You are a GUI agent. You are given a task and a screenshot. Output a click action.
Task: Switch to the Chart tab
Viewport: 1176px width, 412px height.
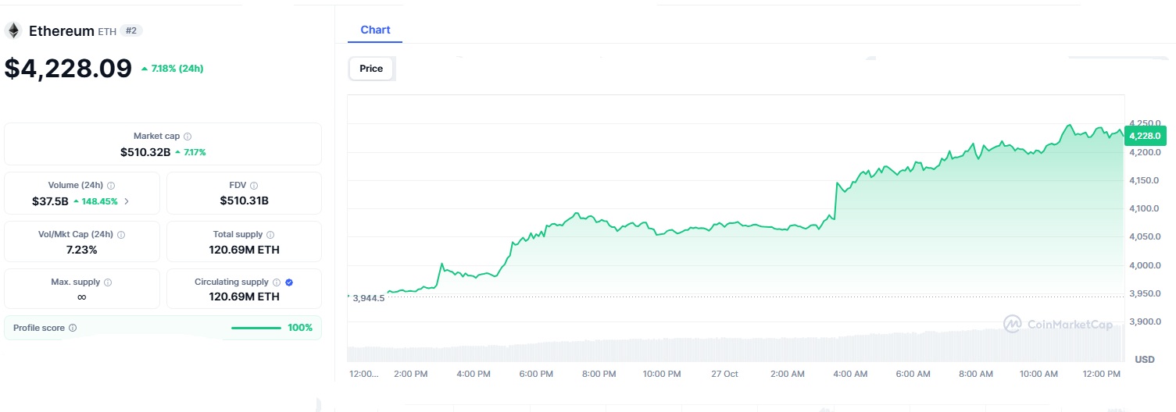375,30
